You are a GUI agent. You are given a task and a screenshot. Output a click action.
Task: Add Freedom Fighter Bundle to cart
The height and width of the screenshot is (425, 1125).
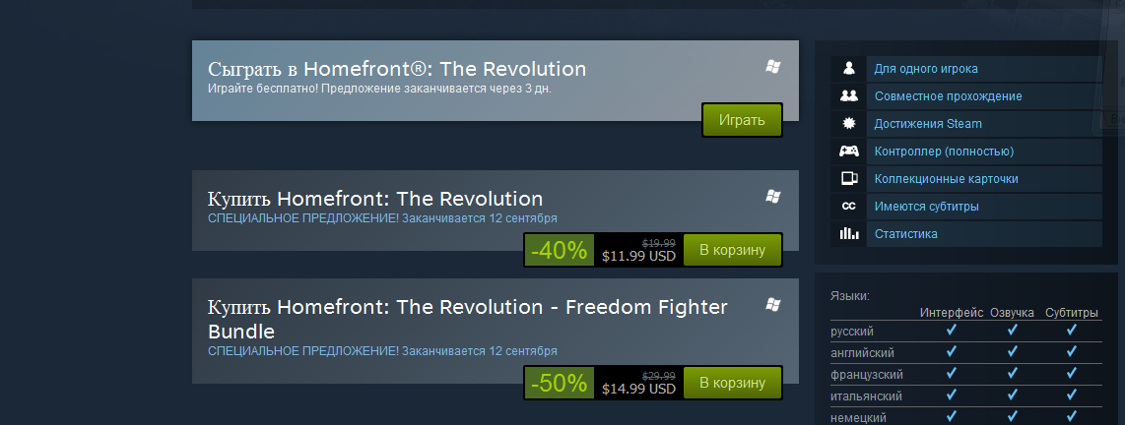point(732,383)
